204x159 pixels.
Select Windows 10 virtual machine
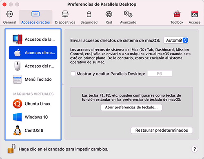pos(33,117)
